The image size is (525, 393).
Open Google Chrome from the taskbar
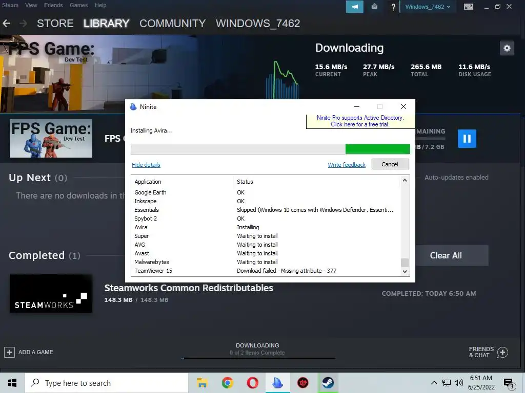(227, 383)
